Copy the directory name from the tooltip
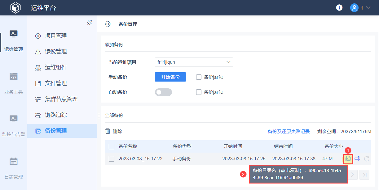The image size is (379, 190). [x=298, y=174]
